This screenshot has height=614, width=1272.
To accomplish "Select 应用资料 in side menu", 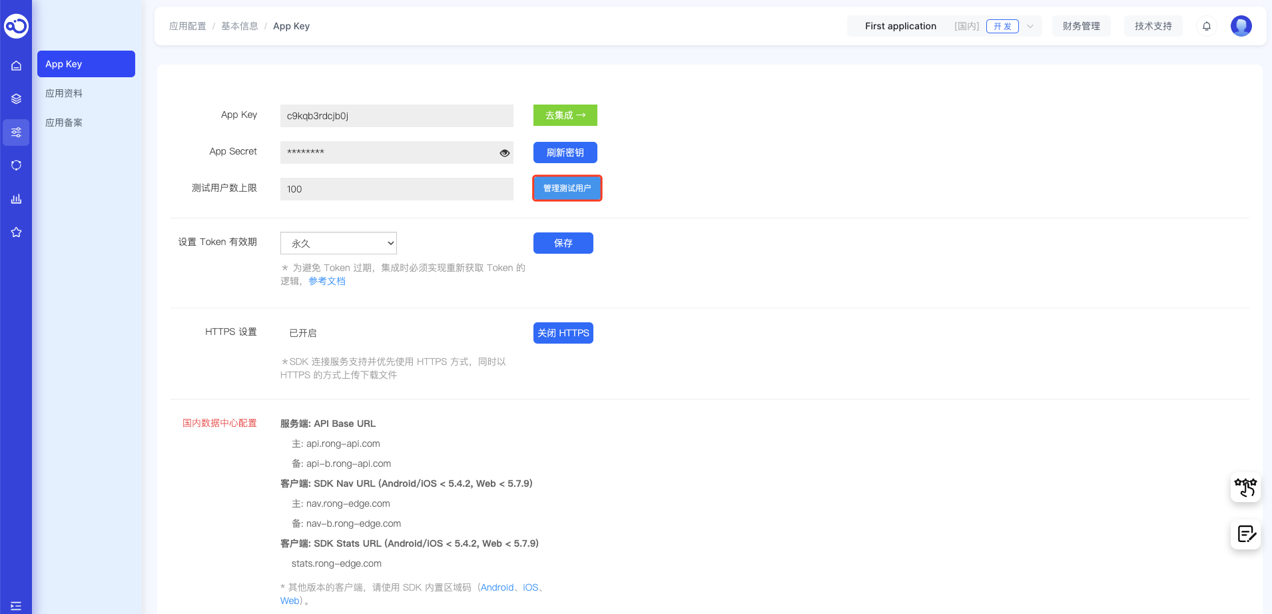I will (64, 93).
